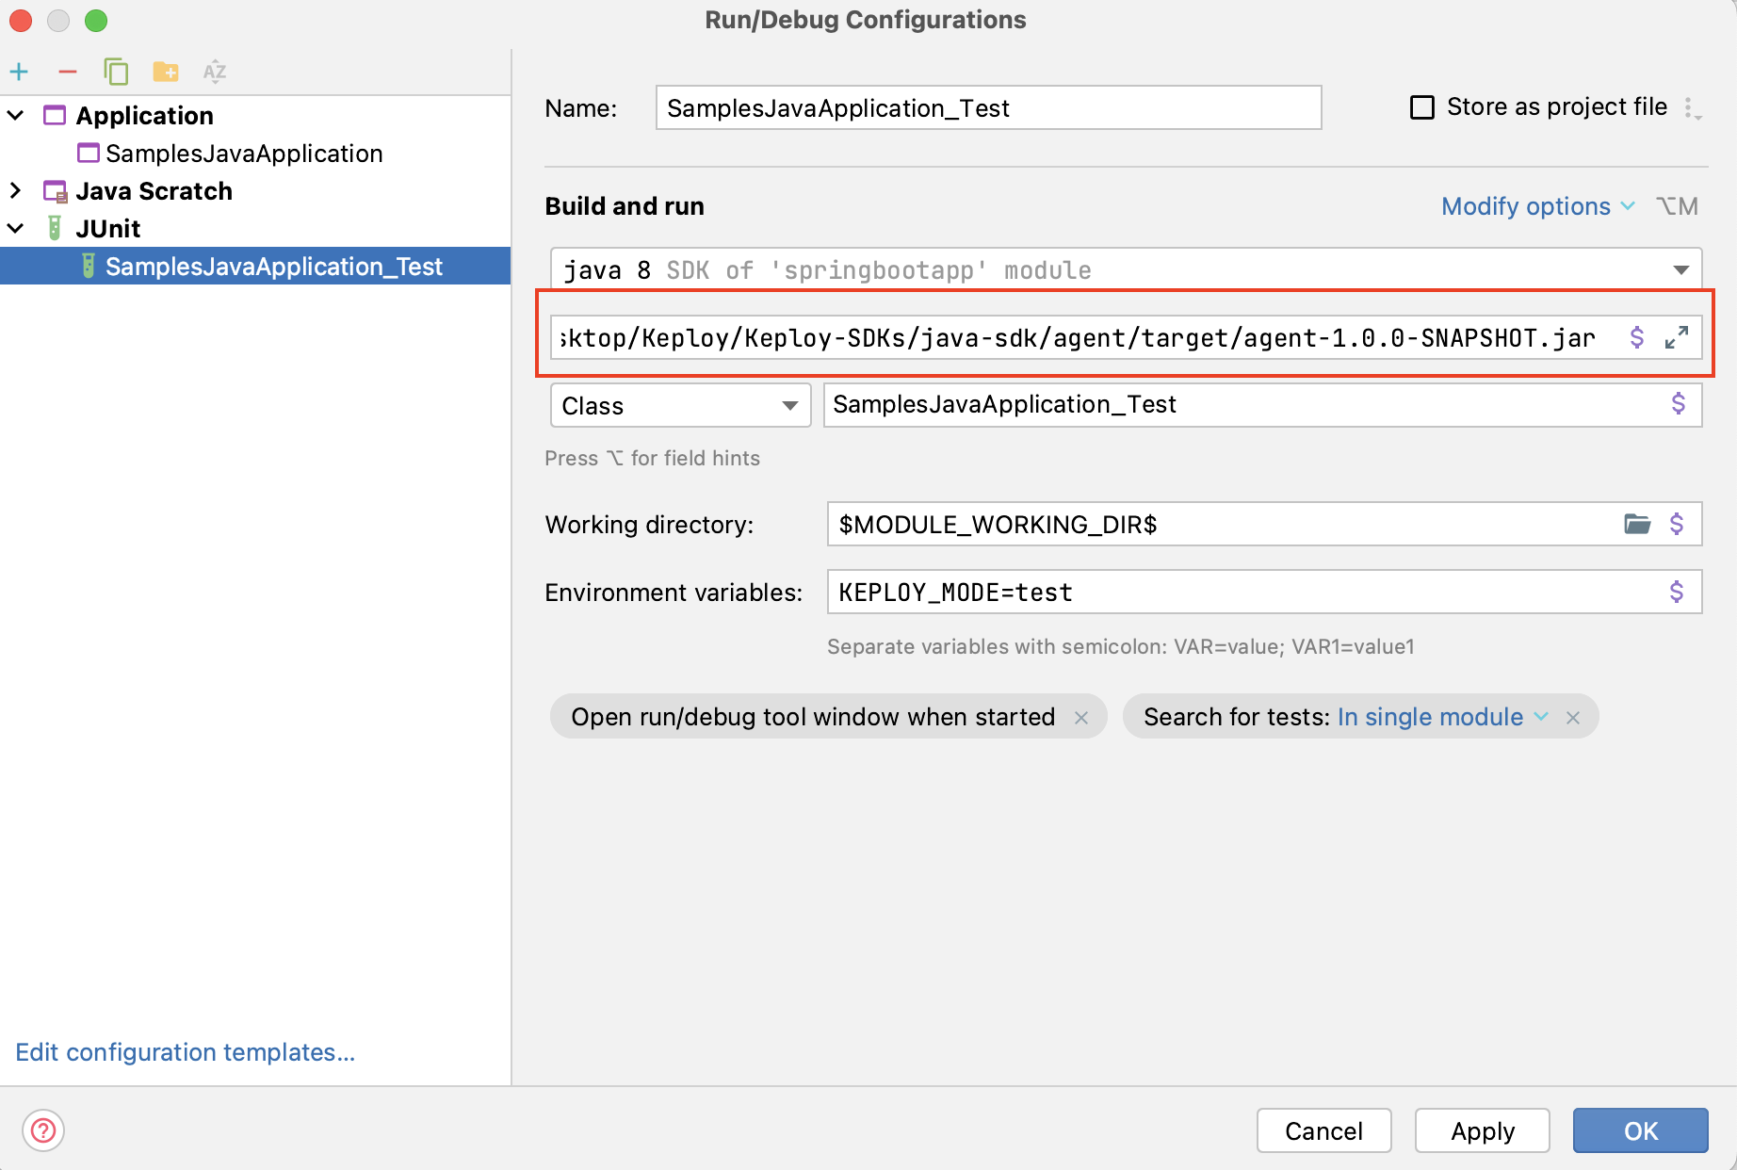Open Edit configuration templates

[186, 1052]
